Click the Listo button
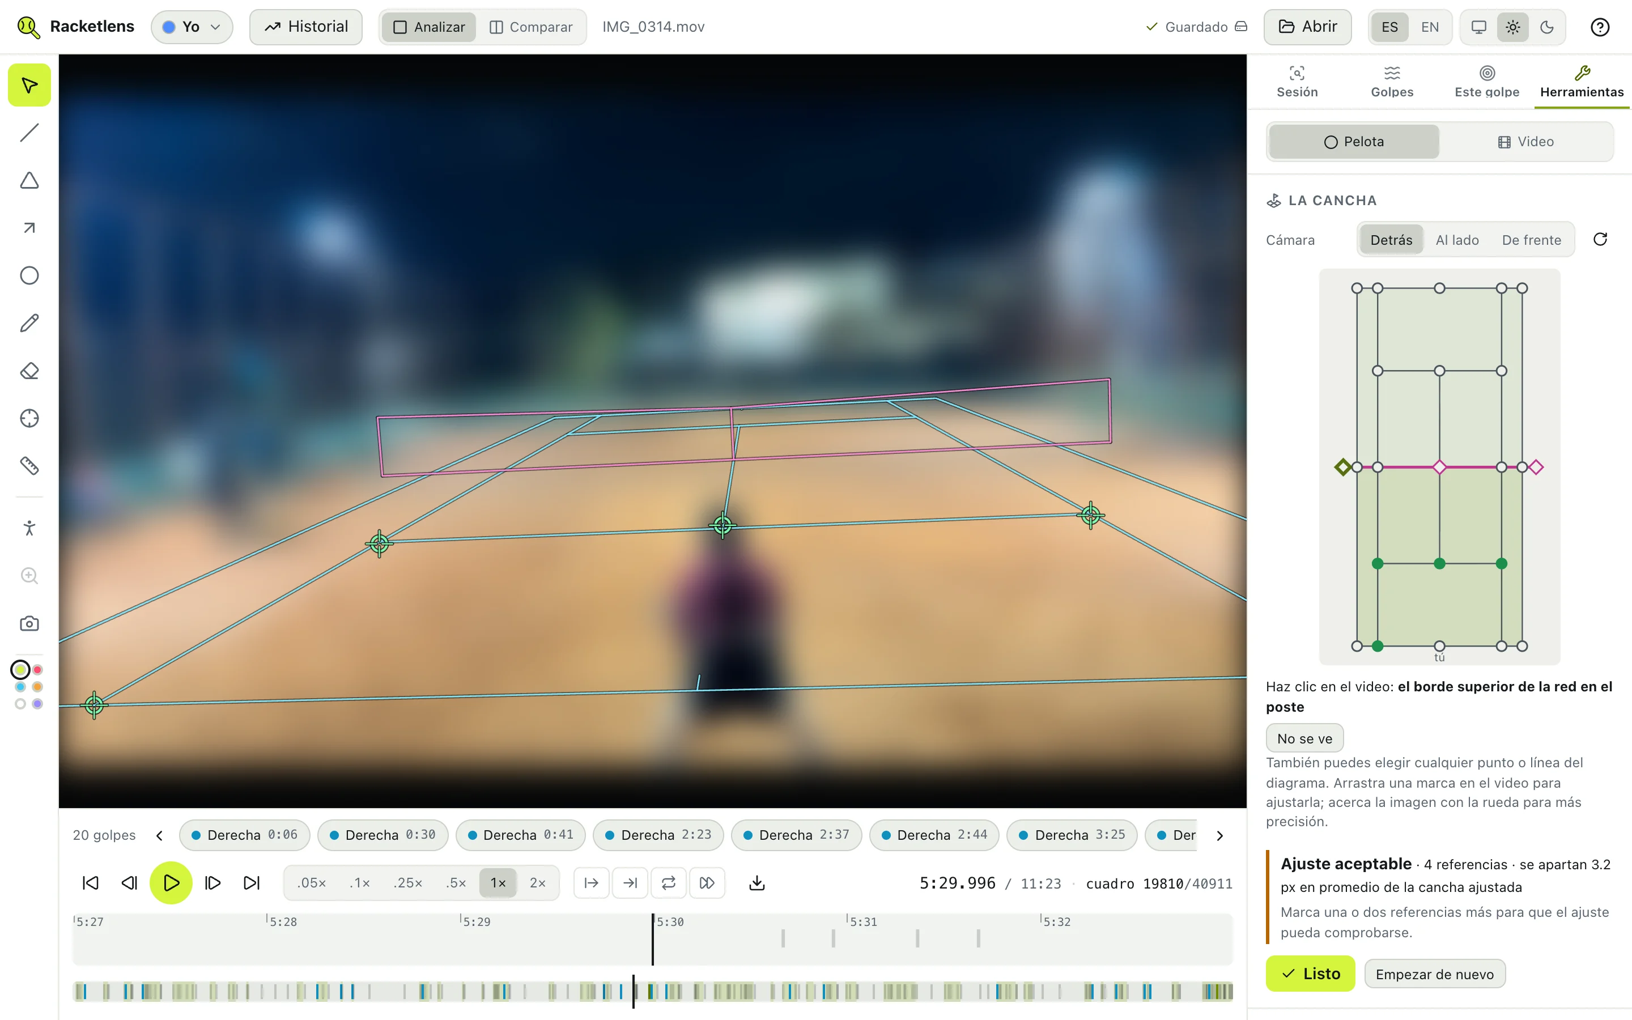1632x1020 pixels. coord(1310,974)
